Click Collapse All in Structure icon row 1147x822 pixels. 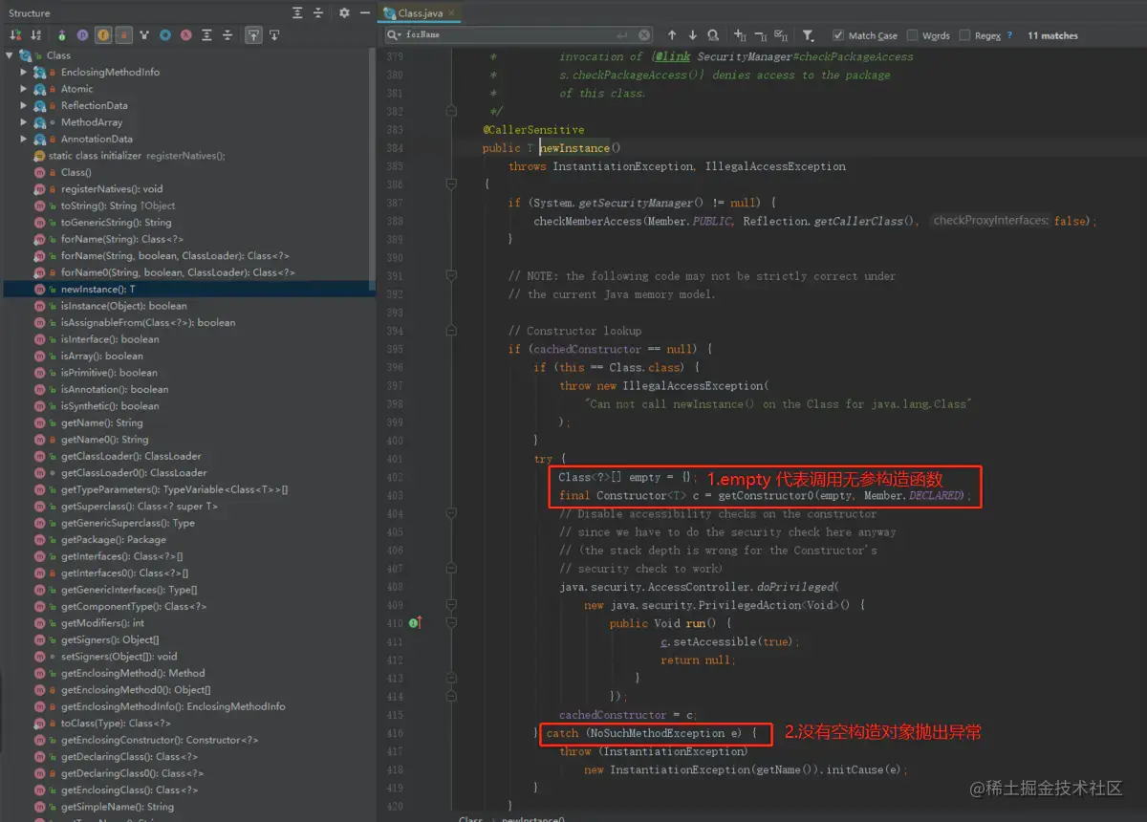click(x=227, y=35)
